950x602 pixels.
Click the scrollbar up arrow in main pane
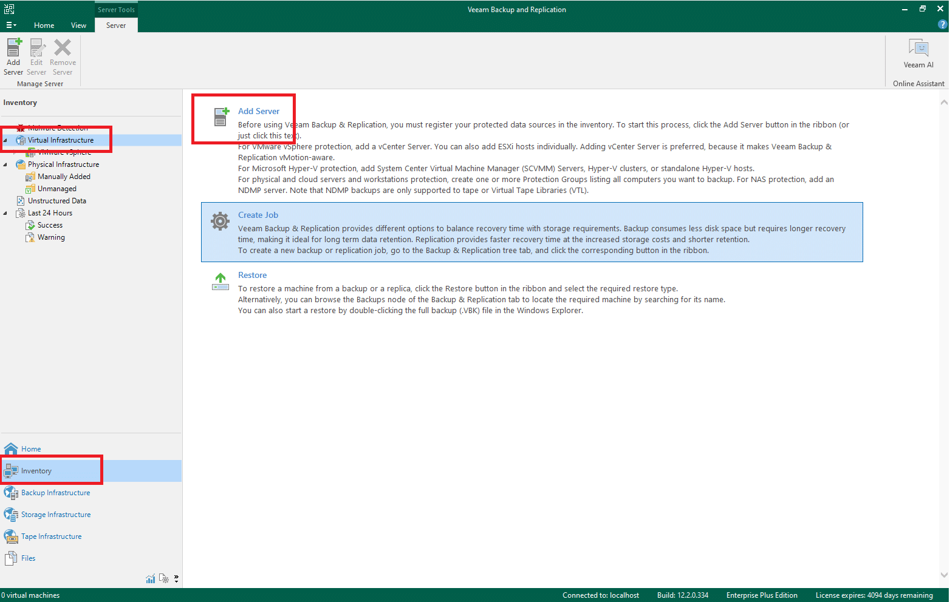tap(943, 102)
